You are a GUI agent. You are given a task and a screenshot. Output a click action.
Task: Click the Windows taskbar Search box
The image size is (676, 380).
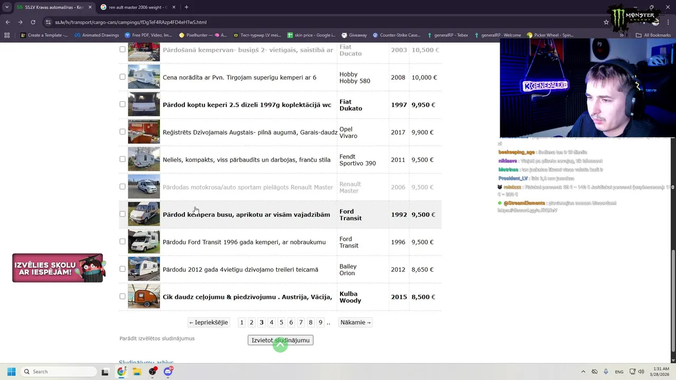pos(59,372)
